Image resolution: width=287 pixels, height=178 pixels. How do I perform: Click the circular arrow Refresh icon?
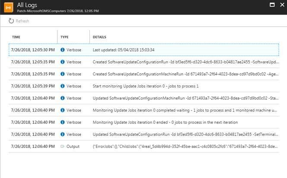pos(11,21)
